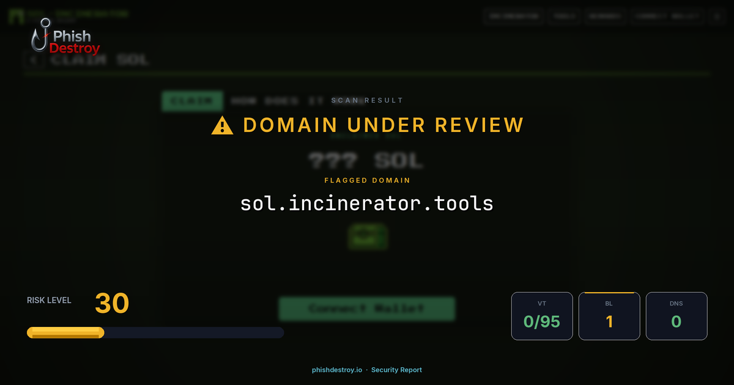The image size is (734, 385).
Task: Click the ??? SOL claim amount text
Action: click(366, 159)
